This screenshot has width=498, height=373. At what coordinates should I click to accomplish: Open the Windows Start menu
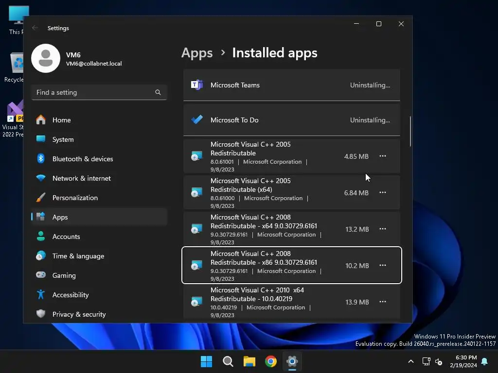(x=206, y=361)
